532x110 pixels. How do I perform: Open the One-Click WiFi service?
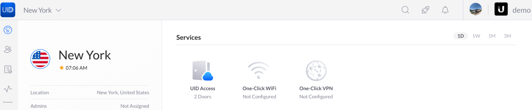point(259,80)
